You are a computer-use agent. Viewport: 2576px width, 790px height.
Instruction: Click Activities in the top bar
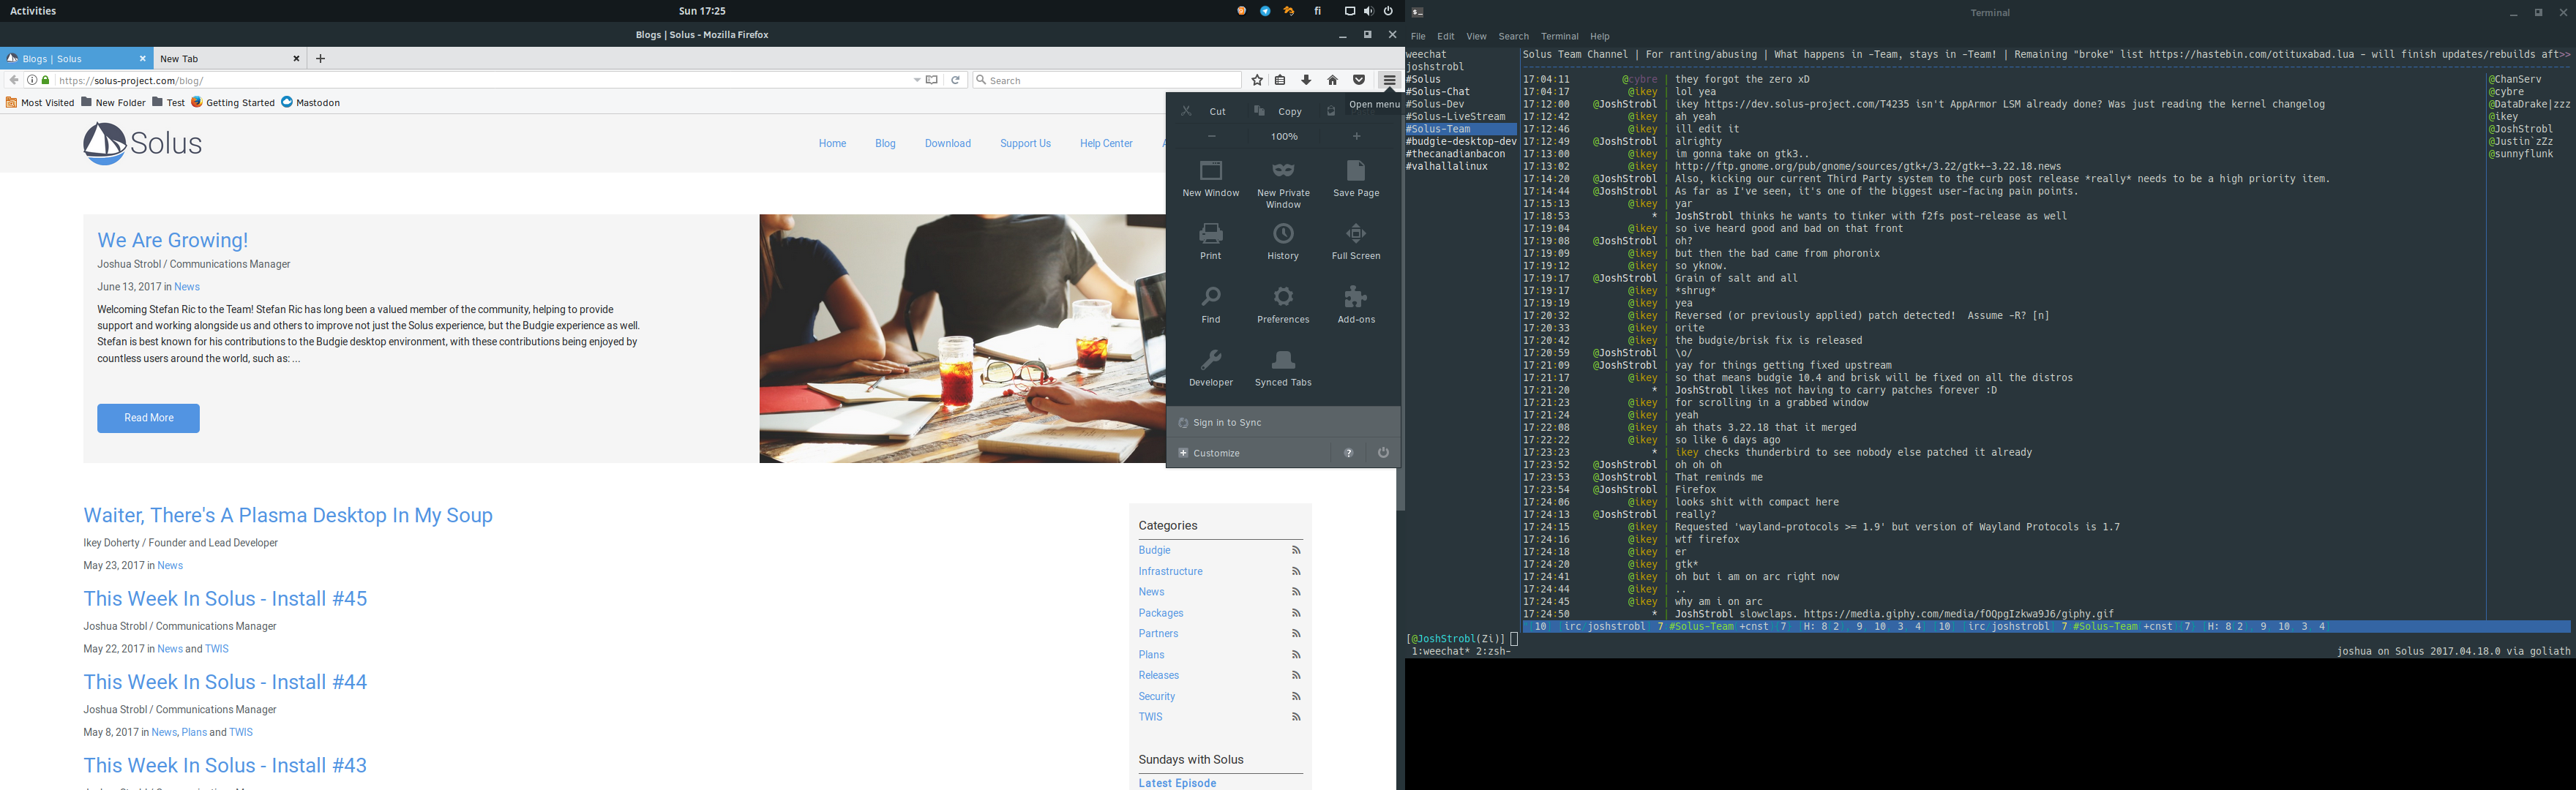pyautogui.click(x=33, y=11)
